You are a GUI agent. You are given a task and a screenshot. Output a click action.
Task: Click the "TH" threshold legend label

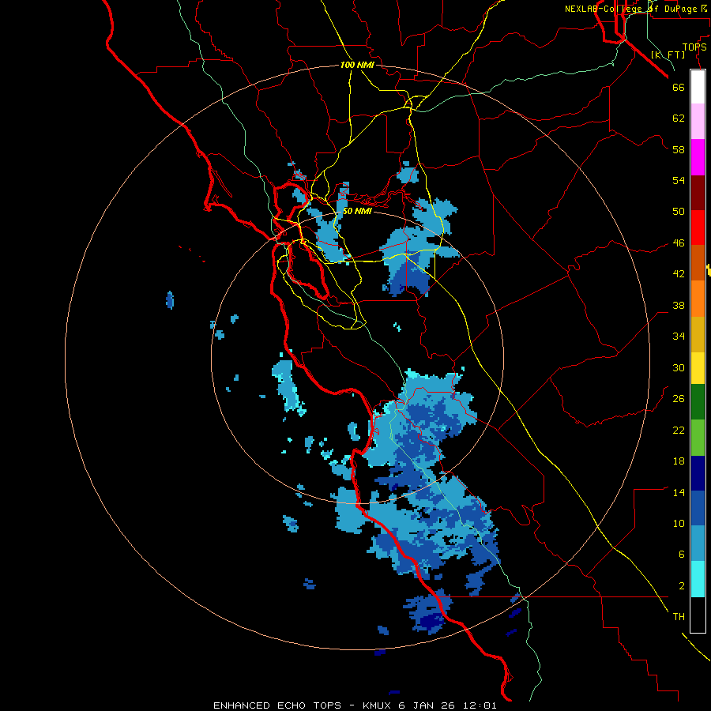[x=679, y=617]
